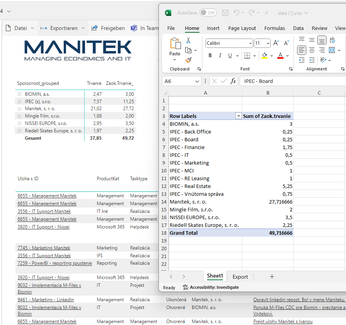Apply Underline formatting in Excel
The height and width of the screenshot is (325, 346).
pos(230,56)
